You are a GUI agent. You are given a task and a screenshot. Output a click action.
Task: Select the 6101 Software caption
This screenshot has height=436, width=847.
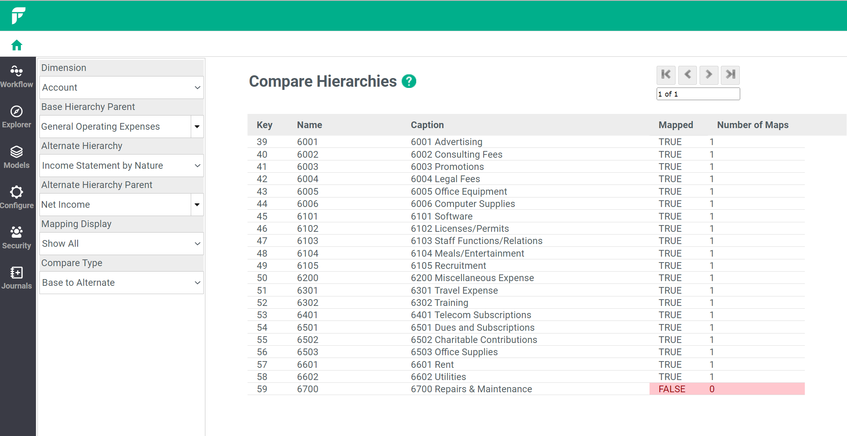point(441,216)
